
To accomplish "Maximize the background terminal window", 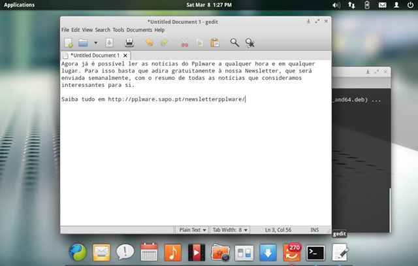I will coord(376,72).
